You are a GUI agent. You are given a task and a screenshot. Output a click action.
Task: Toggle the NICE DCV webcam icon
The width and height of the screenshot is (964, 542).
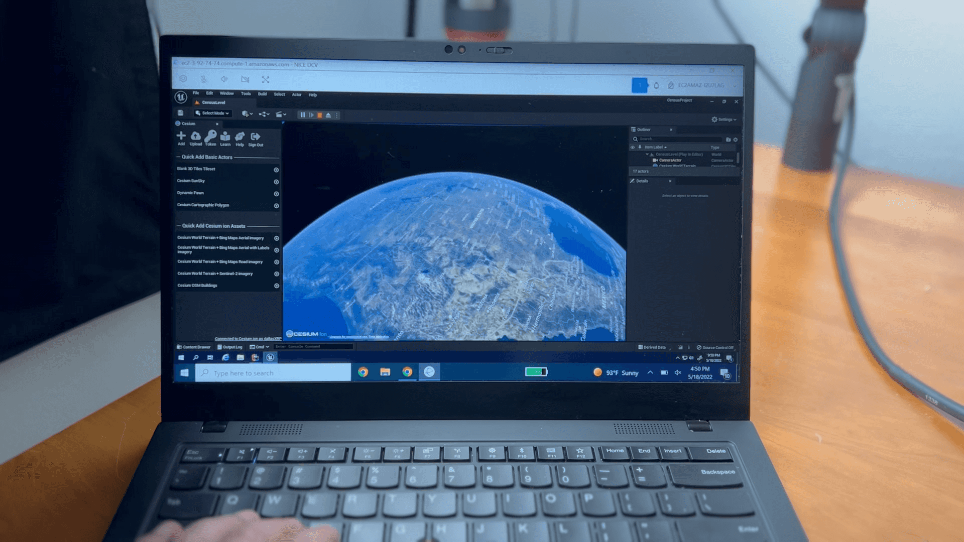[245, 79]
